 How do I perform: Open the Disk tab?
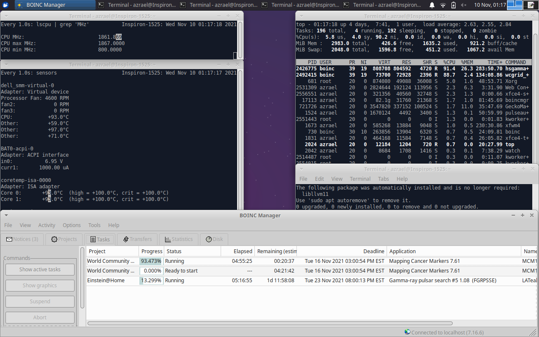(x=214, y=239)
